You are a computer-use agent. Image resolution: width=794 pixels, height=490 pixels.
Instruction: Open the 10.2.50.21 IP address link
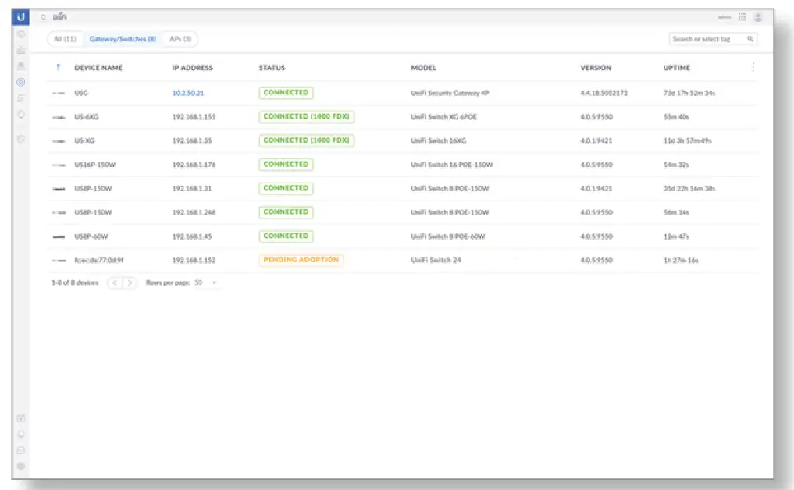(x=188, y=93)
